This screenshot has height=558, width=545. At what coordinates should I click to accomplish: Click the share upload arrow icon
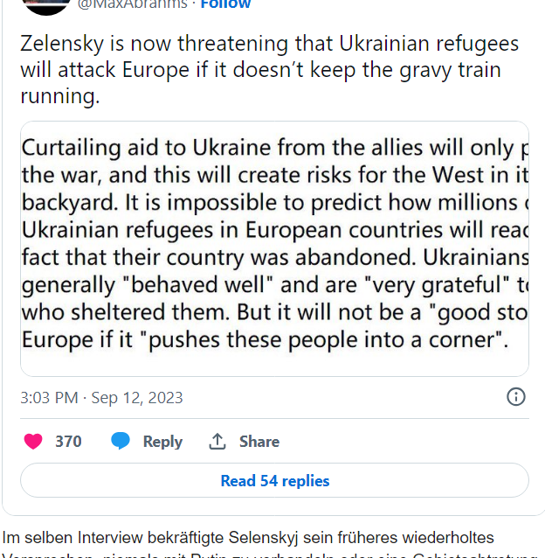click(x=217, y=442)
